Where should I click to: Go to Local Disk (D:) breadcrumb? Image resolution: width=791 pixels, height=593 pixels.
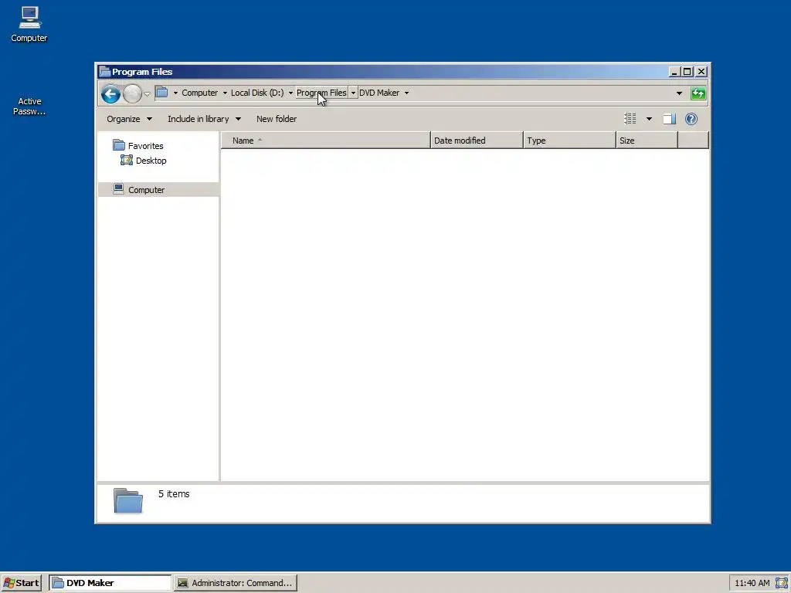257,93
